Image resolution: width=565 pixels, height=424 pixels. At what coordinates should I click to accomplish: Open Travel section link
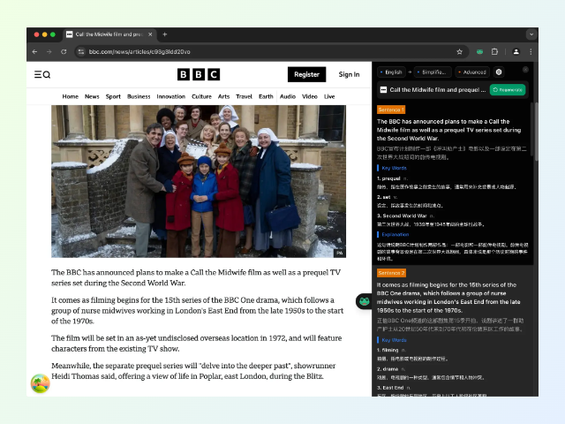click(244, 96)
